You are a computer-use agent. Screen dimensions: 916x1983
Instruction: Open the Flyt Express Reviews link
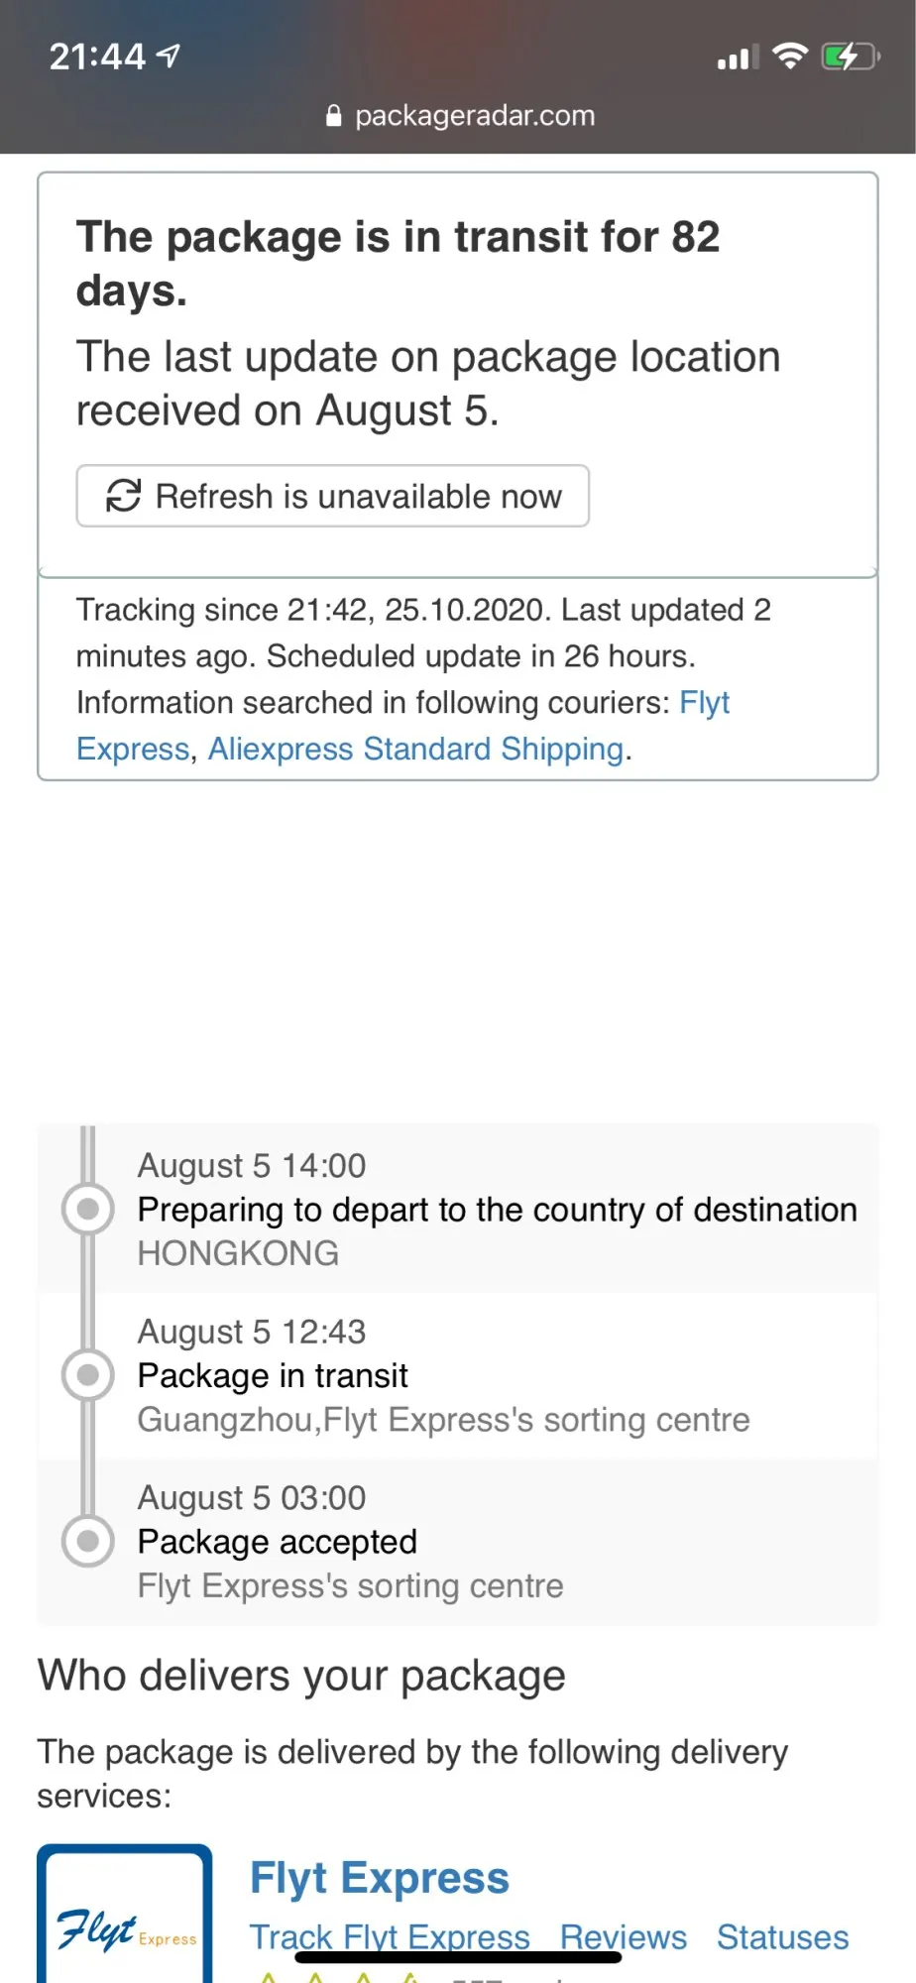(624, 1936)
